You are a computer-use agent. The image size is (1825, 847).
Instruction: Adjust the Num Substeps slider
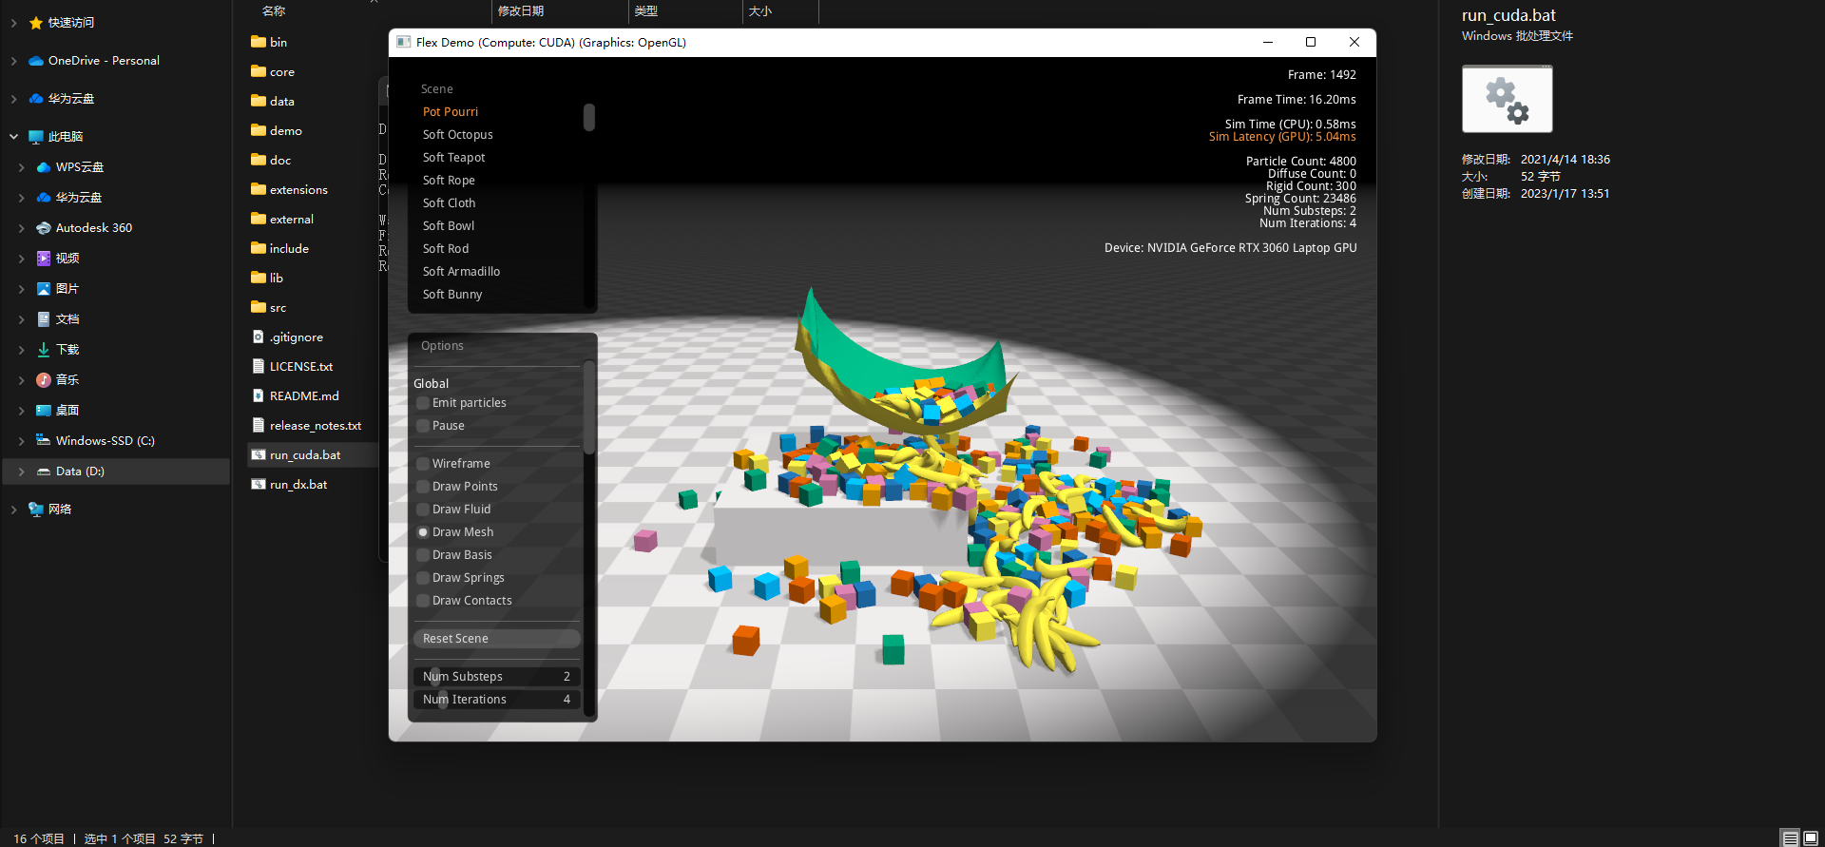[496, 677]
